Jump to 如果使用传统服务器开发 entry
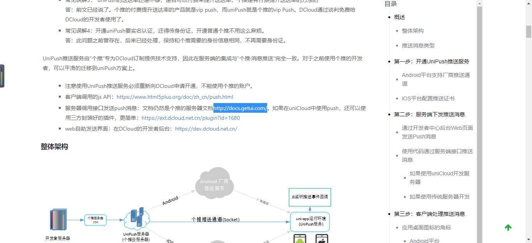The height and width of the screenshot is (243, 532). (x=440, y=197)
